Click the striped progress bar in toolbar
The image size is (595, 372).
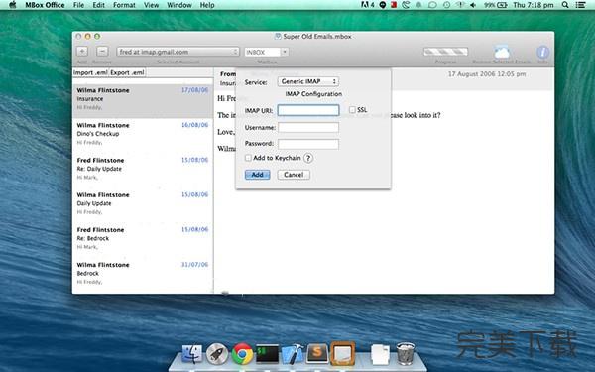click(x=446, y=52)
